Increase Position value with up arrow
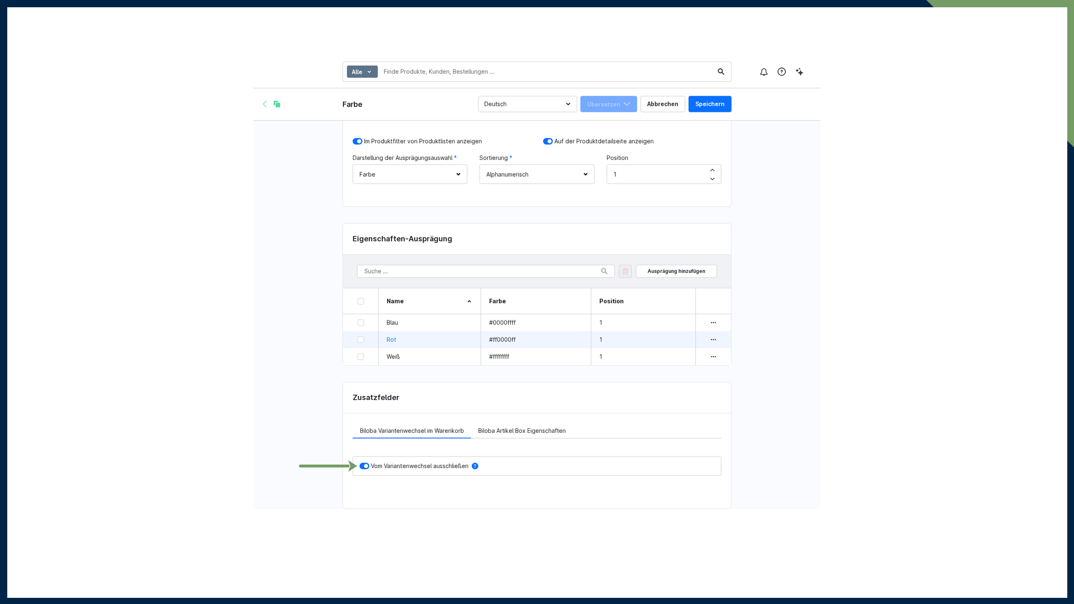Image resolution: width=1074 pixels, height=604 pixels. coord(712,170)
